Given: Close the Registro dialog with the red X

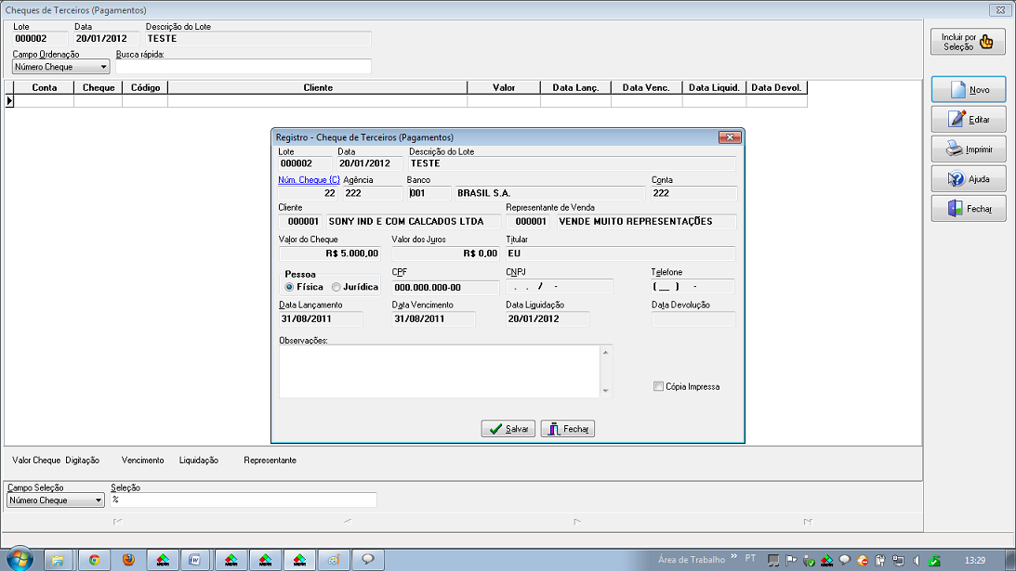Looking at the screenshot, I should coord(730,137).
